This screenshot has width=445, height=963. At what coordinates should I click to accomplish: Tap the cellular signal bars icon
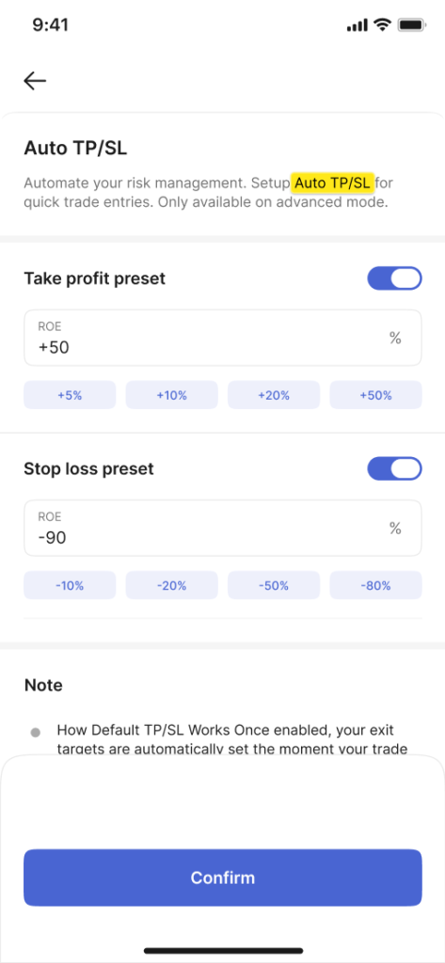click(357, 25)
